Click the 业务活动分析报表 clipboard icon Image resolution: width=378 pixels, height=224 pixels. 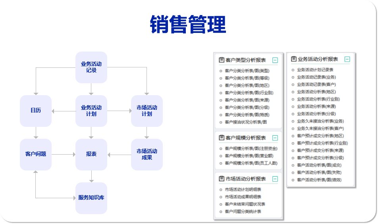click(x=294, y=59)
